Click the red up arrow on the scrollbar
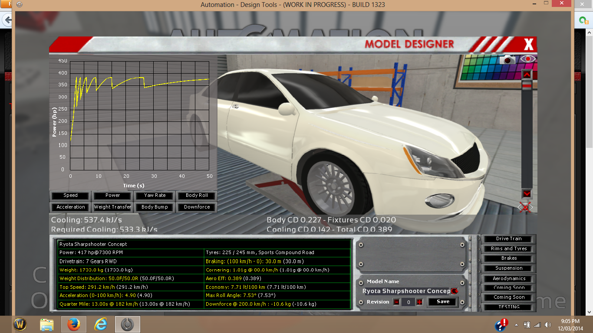593x333 pixels. (527, 75)
